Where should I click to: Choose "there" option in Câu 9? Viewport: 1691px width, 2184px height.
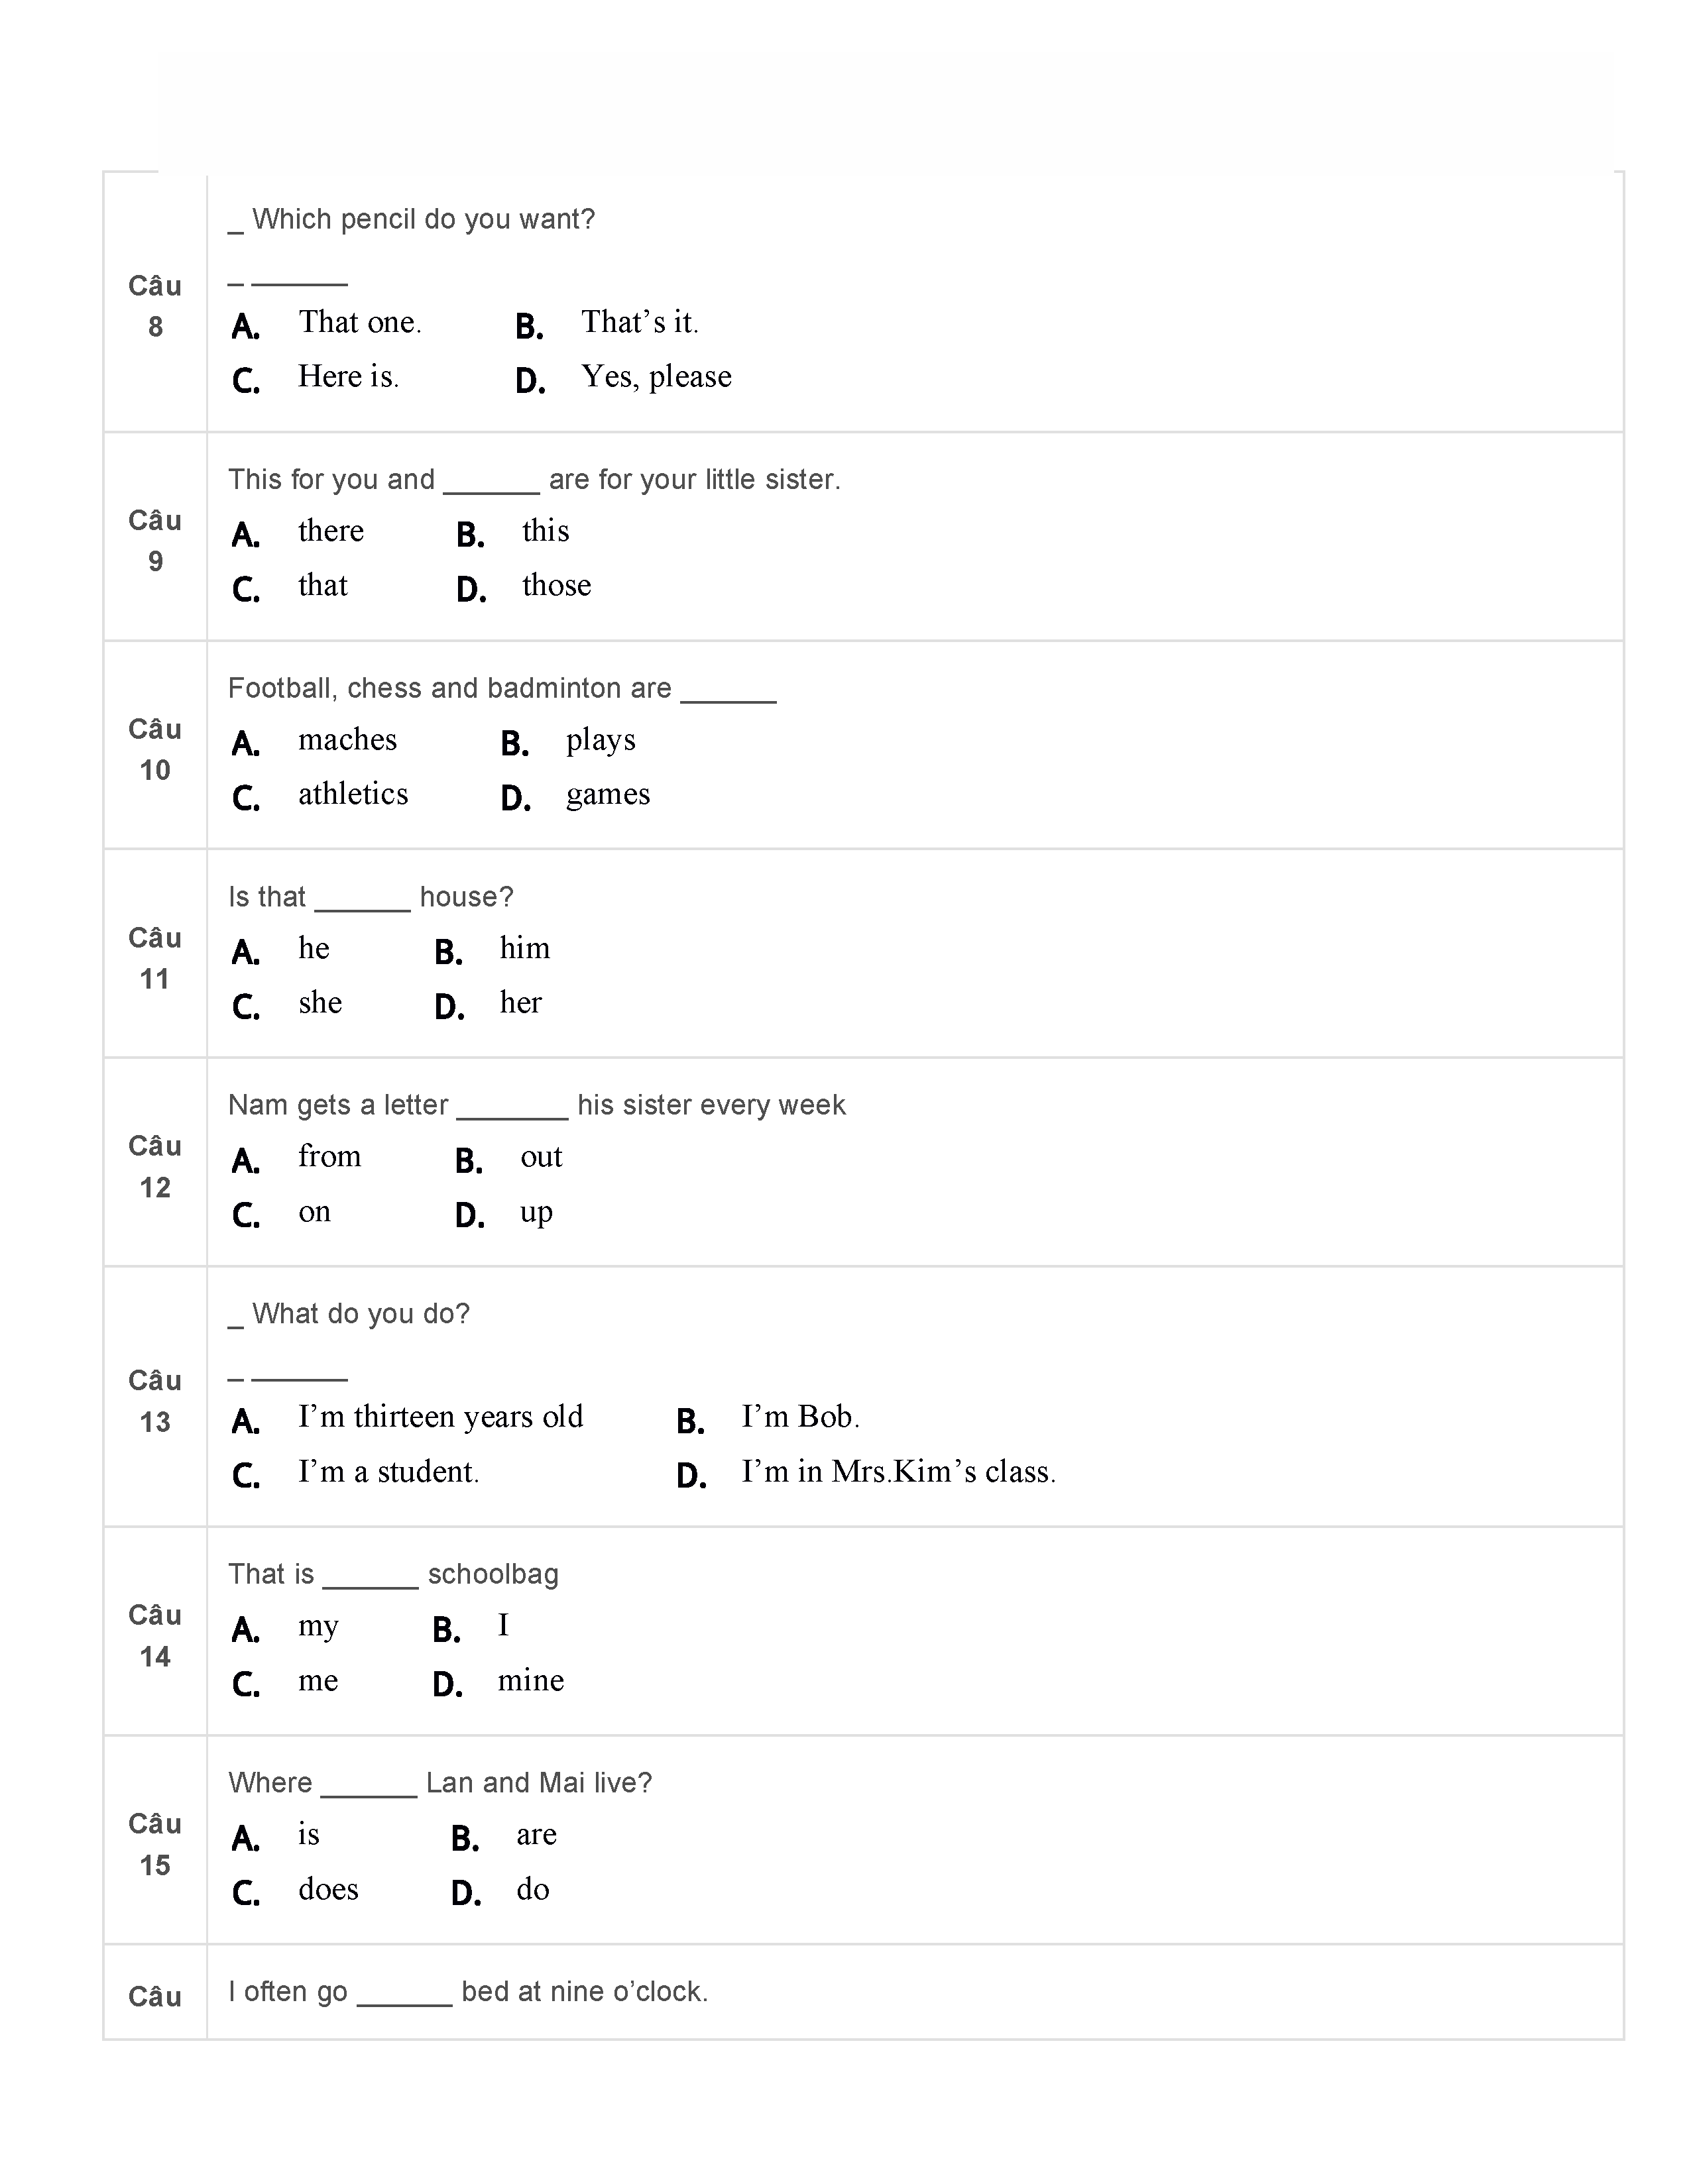pyautogui.click(x=330, y=532)
